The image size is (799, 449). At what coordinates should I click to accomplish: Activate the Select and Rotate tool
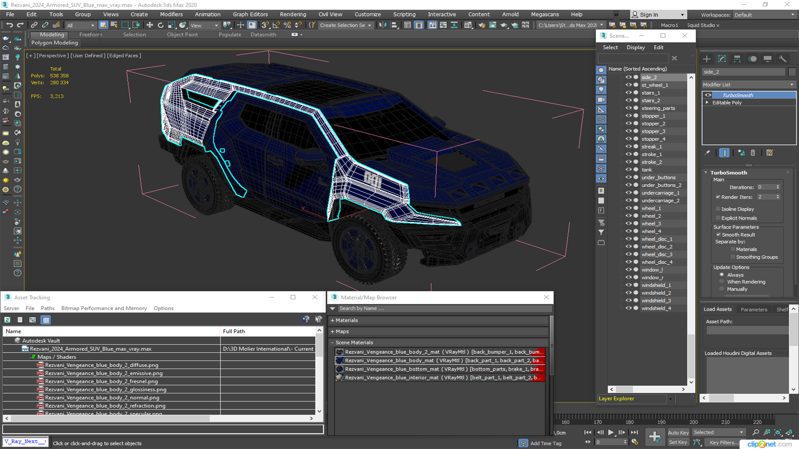point(161,25)
